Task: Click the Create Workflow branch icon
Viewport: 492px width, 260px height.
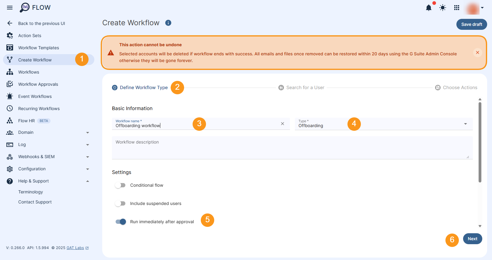Action: point(10,60)
